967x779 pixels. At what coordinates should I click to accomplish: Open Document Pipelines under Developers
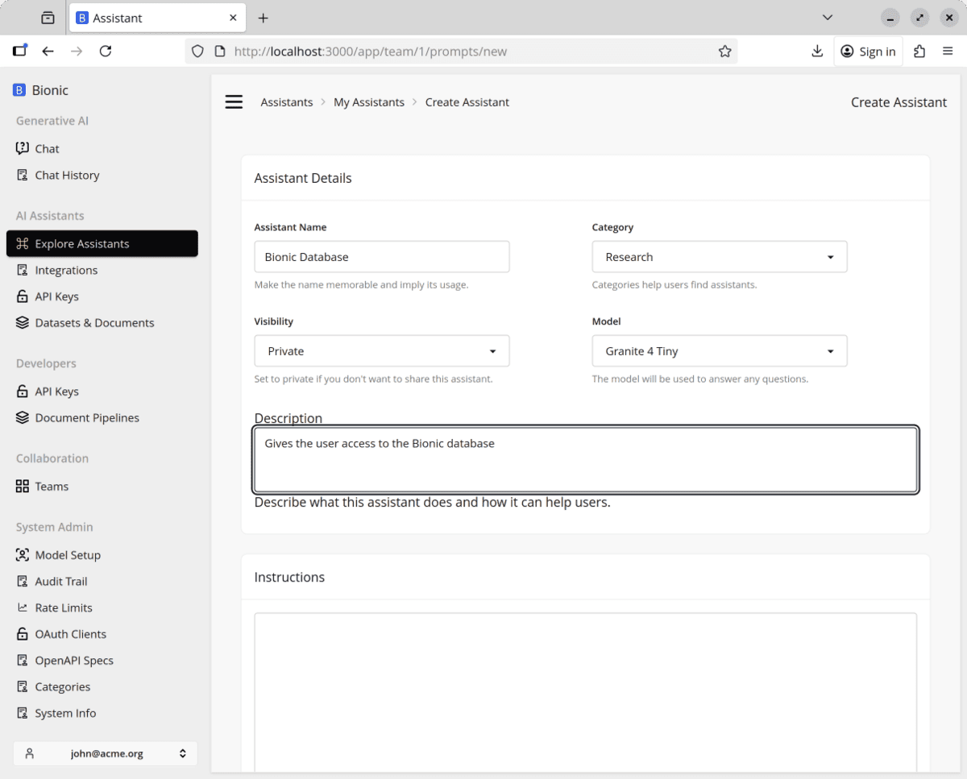click(x=87, y=417)
